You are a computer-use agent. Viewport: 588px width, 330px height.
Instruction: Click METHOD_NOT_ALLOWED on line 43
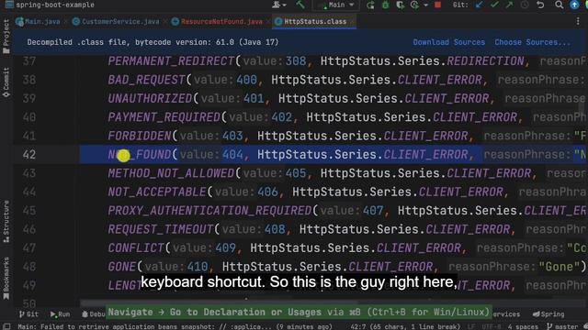point(172,173)
